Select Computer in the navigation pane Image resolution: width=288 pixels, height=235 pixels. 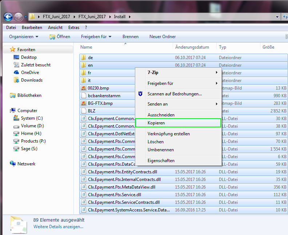point(27,111)
